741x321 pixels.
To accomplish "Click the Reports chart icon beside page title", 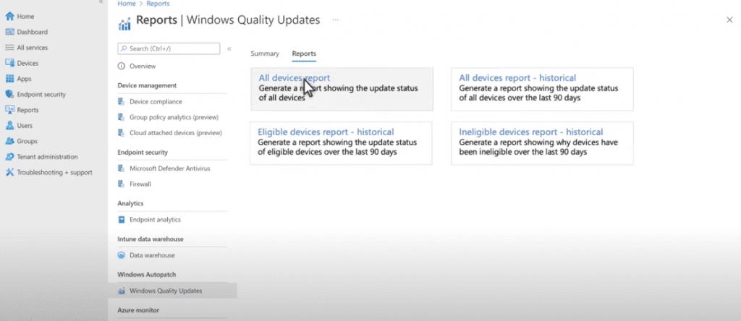I will coord(124,24).
